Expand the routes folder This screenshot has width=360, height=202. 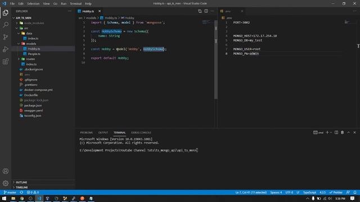pyautogui.click(x=44, y=59)
